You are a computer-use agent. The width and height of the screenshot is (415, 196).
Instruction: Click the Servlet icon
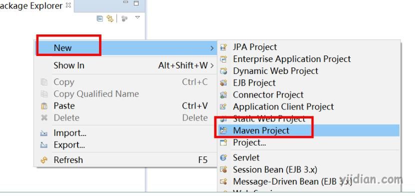[223, 157]
